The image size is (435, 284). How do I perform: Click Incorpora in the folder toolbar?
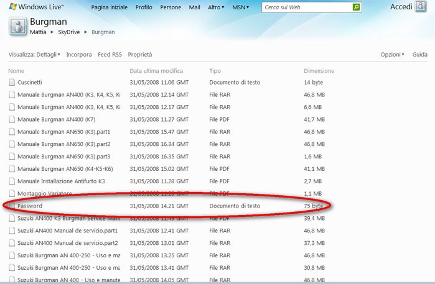79,55
